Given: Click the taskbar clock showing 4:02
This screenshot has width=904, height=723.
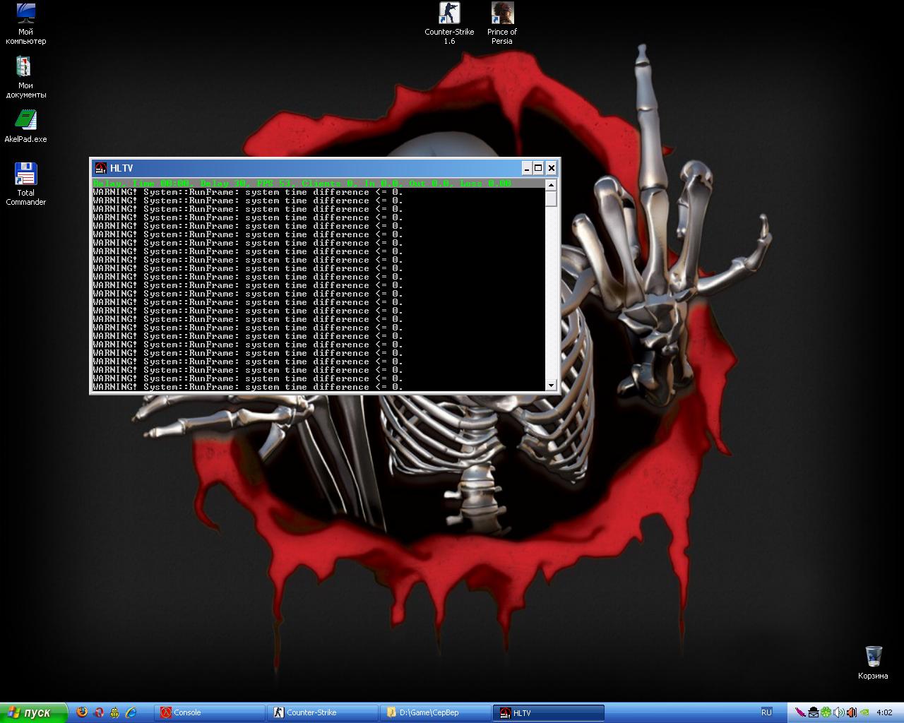Looking at the screenshot, I should tap(884, 712).
